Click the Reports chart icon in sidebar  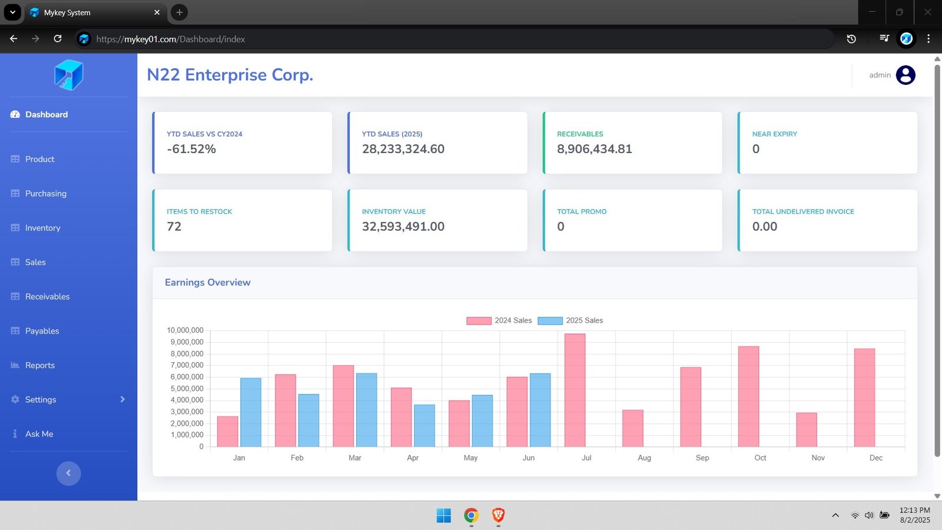(15, 365)
